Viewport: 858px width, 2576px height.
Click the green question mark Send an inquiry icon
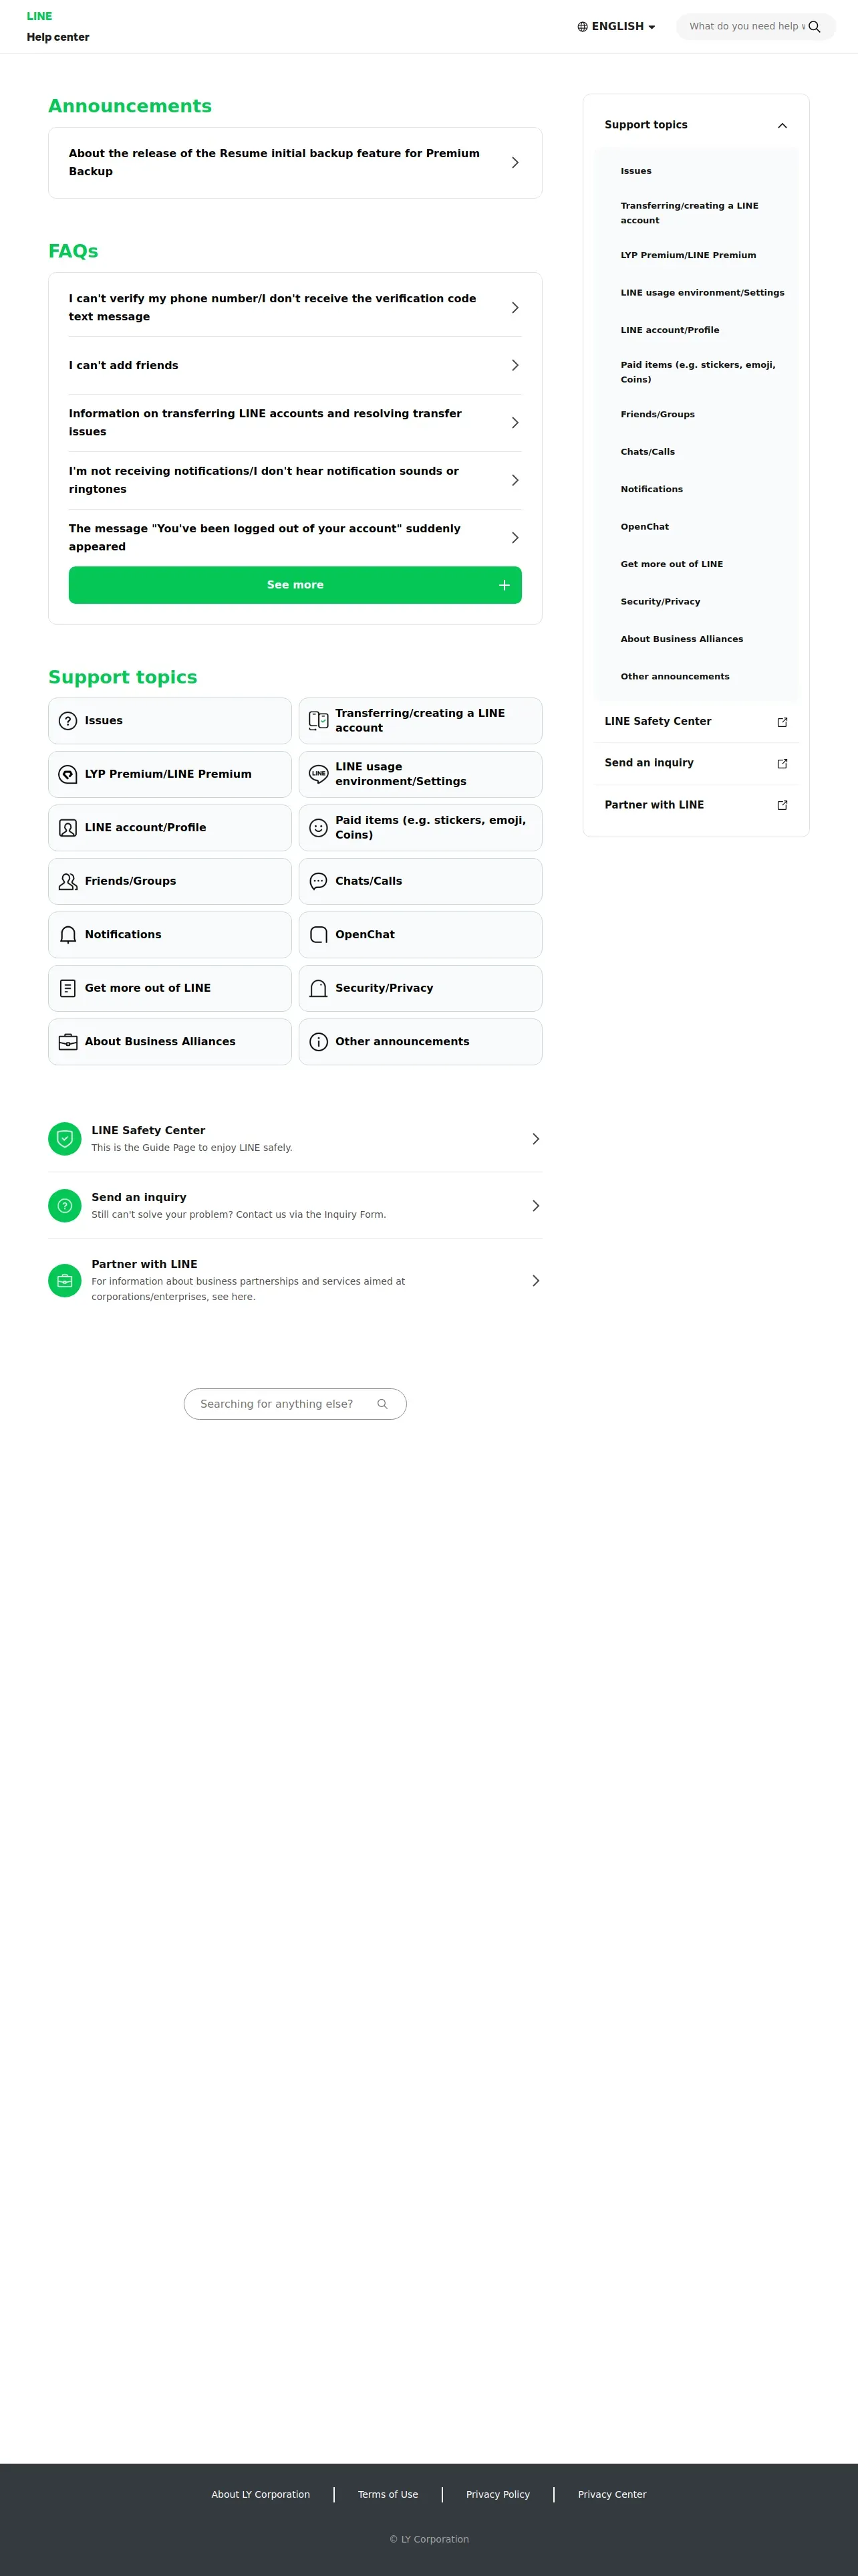[65, 1205]
